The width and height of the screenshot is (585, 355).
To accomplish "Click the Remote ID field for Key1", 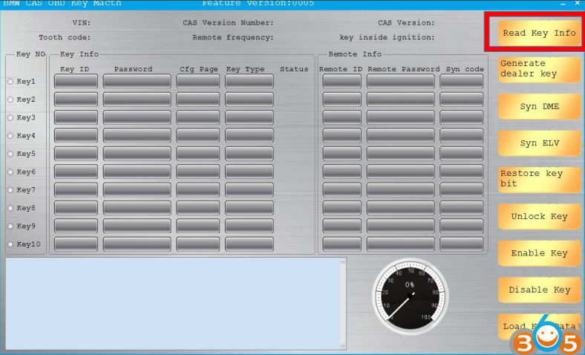I will 341,81.
